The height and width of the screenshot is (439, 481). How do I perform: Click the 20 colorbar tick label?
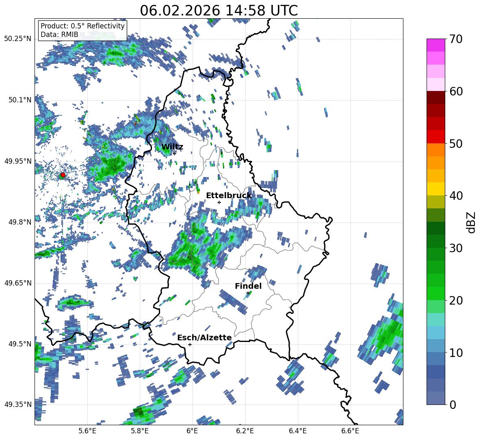[456, 301]
